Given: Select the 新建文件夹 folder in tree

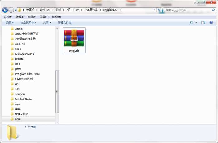Looking at the screenshot, I should (x=21, y=114).
